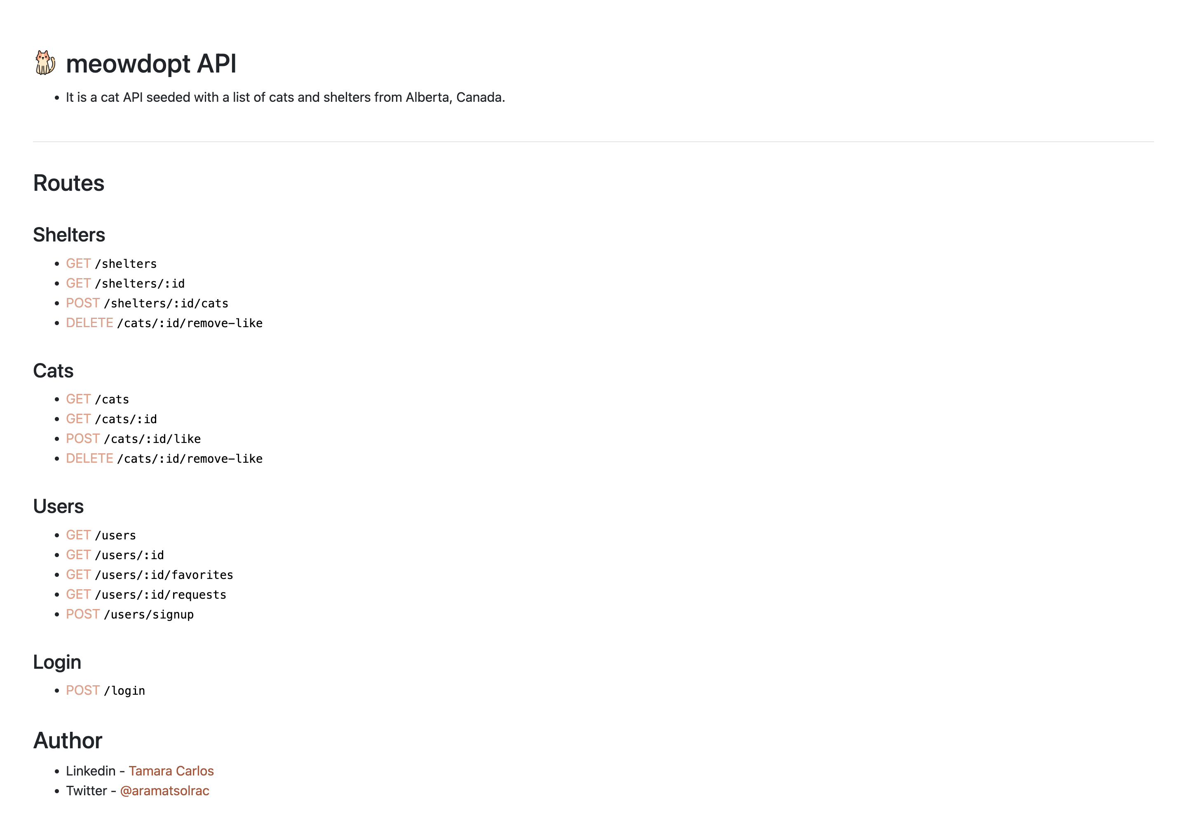Click GET link for /shelters/:id

click(78, 283)
